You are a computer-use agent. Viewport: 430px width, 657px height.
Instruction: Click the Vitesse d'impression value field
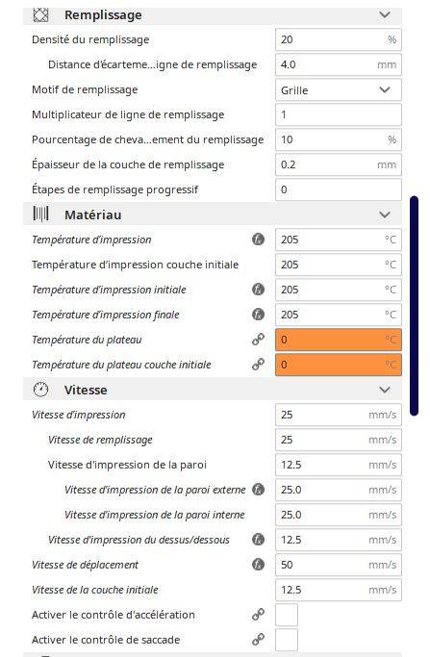(x=339, y=415)
